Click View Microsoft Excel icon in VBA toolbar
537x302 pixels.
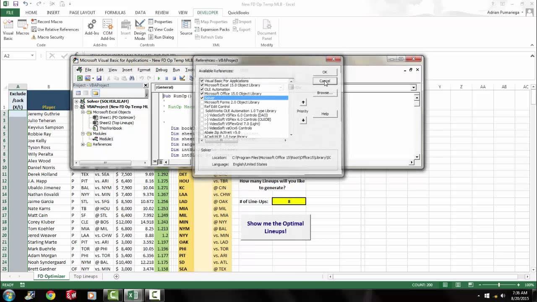80,78
